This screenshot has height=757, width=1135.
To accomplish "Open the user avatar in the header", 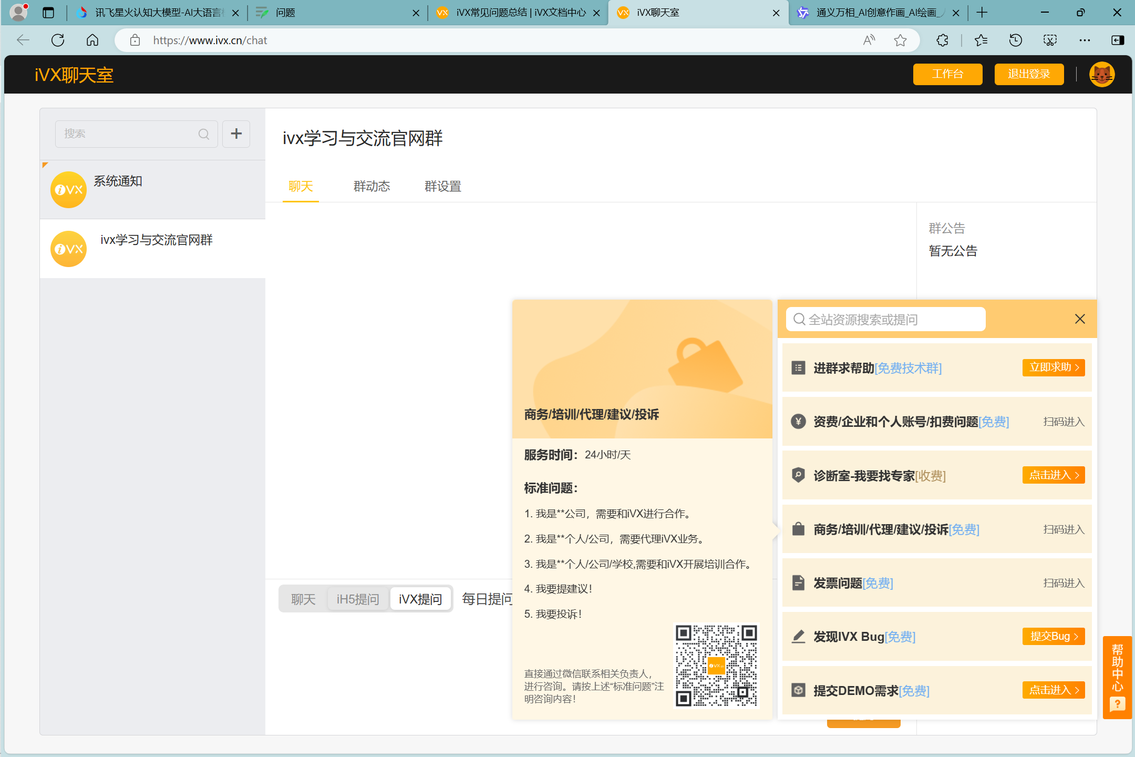I will [x=1102, y=75].
